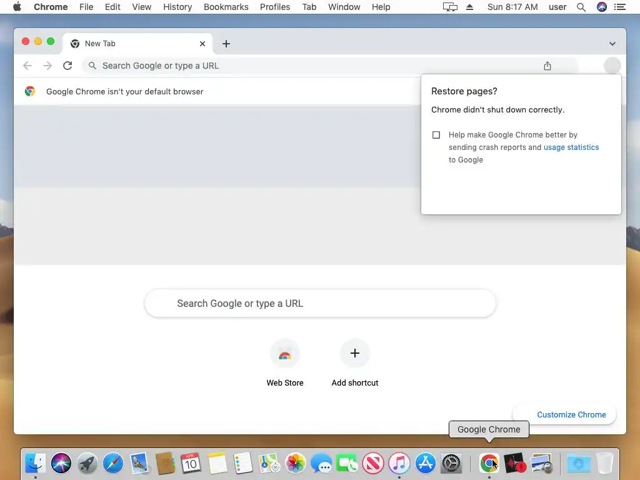Open the Chrome menu in menu bar
The width and height of the screenshot is (640, 480).
[x=51, y=7]
